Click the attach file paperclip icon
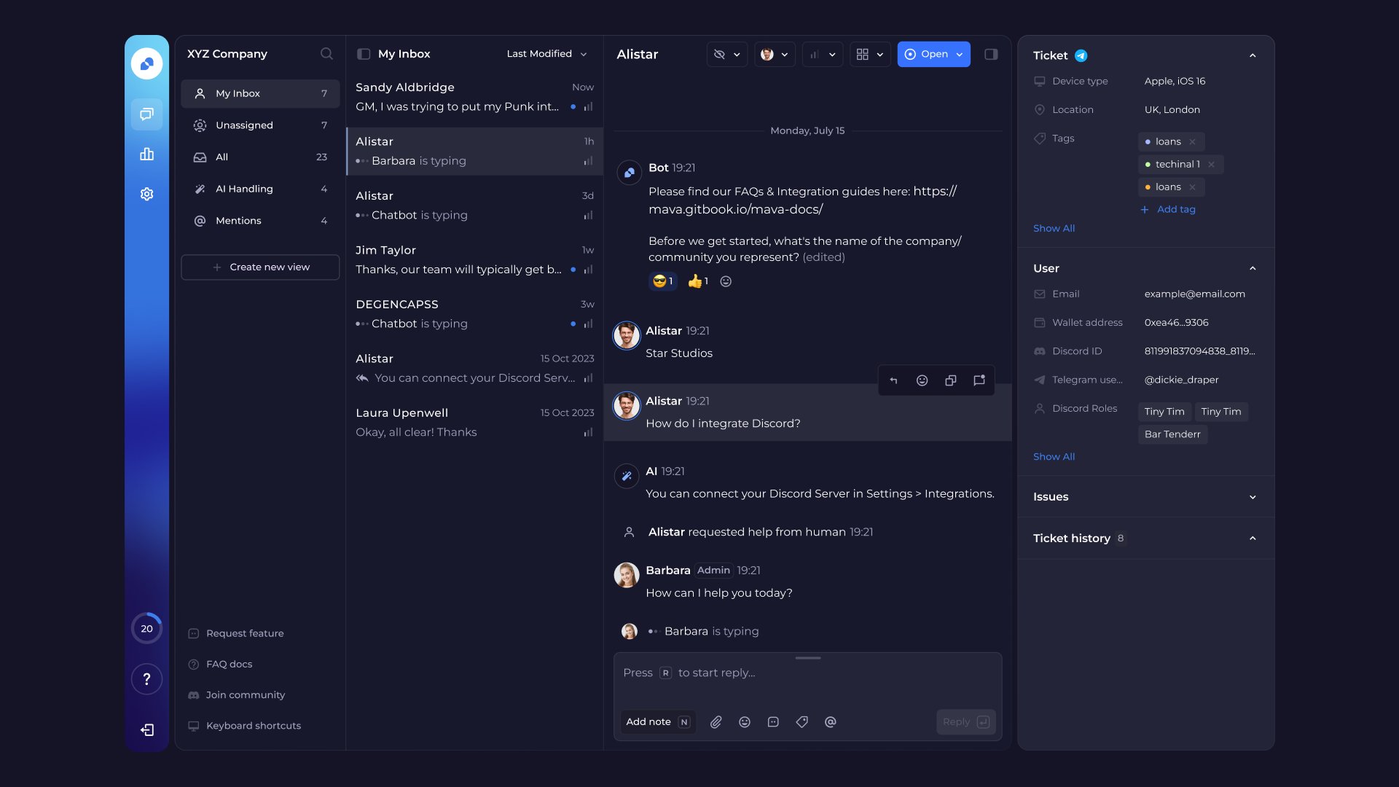Viewport: 1399px width, 787px height. coord(716,722)
